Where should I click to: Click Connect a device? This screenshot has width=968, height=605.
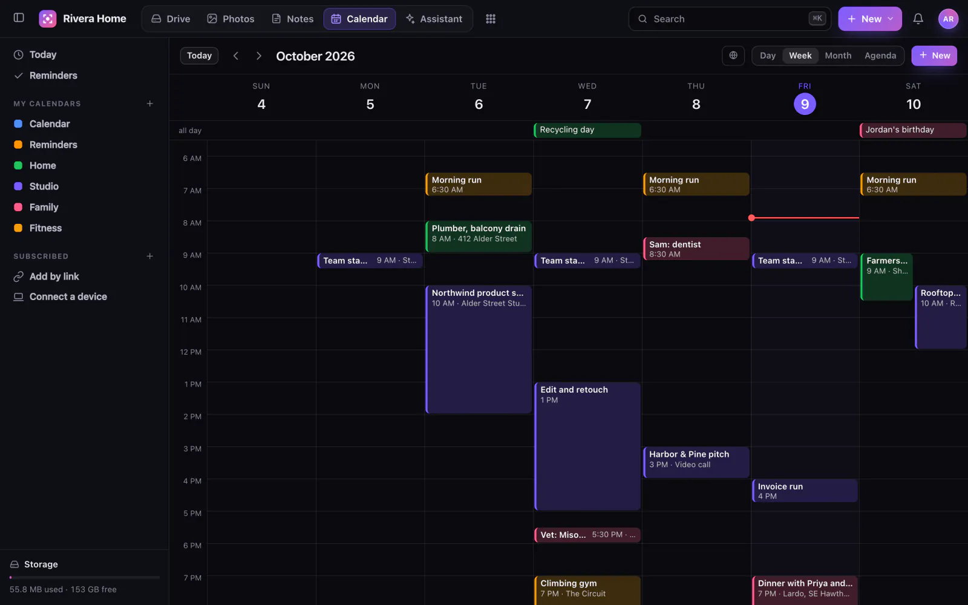point(84,297)
